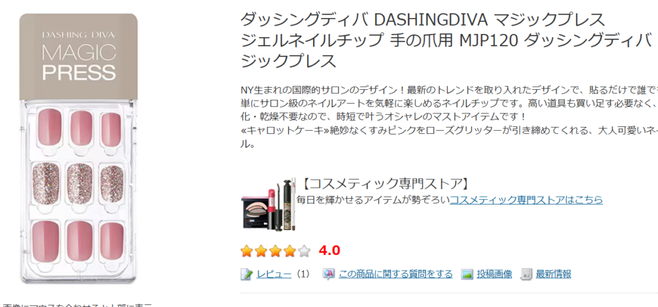Open the 最新情報 link

553,274
